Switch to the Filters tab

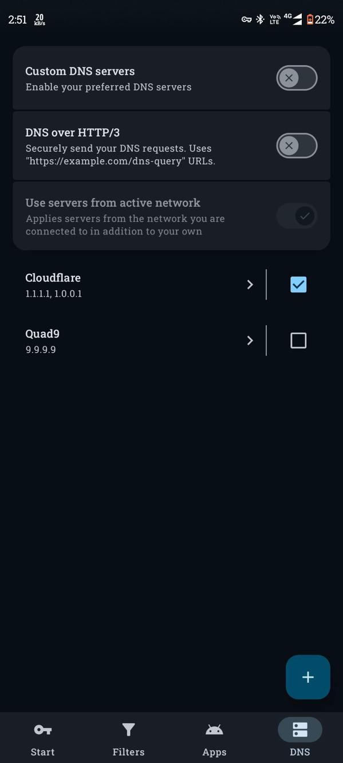click(x=128, y=737)
